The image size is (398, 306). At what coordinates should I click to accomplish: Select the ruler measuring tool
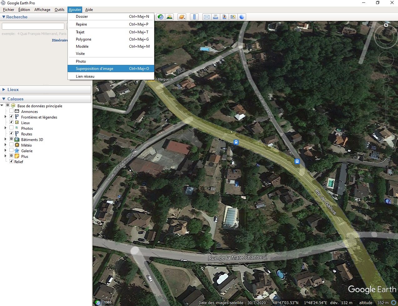194,17
